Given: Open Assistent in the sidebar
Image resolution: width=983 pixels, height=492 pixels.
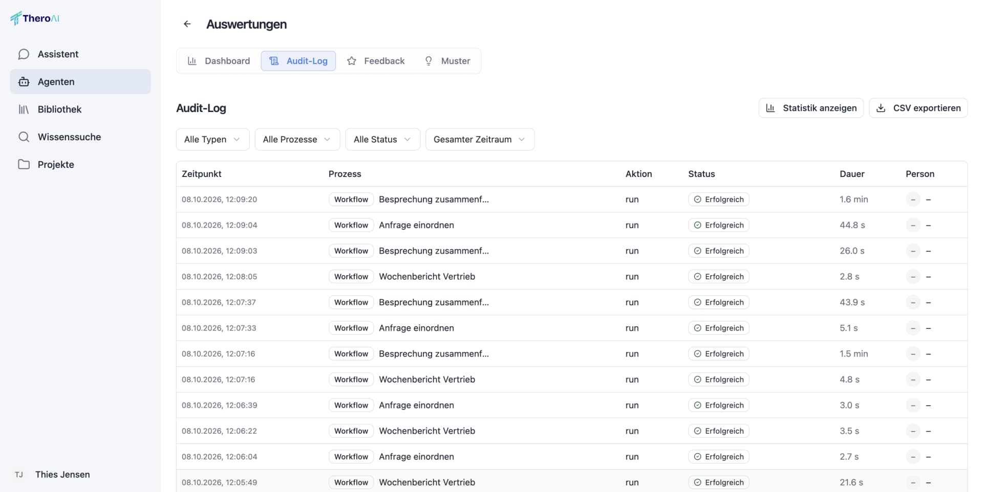Looking at the screenshot, I should [x=80, y=54].
